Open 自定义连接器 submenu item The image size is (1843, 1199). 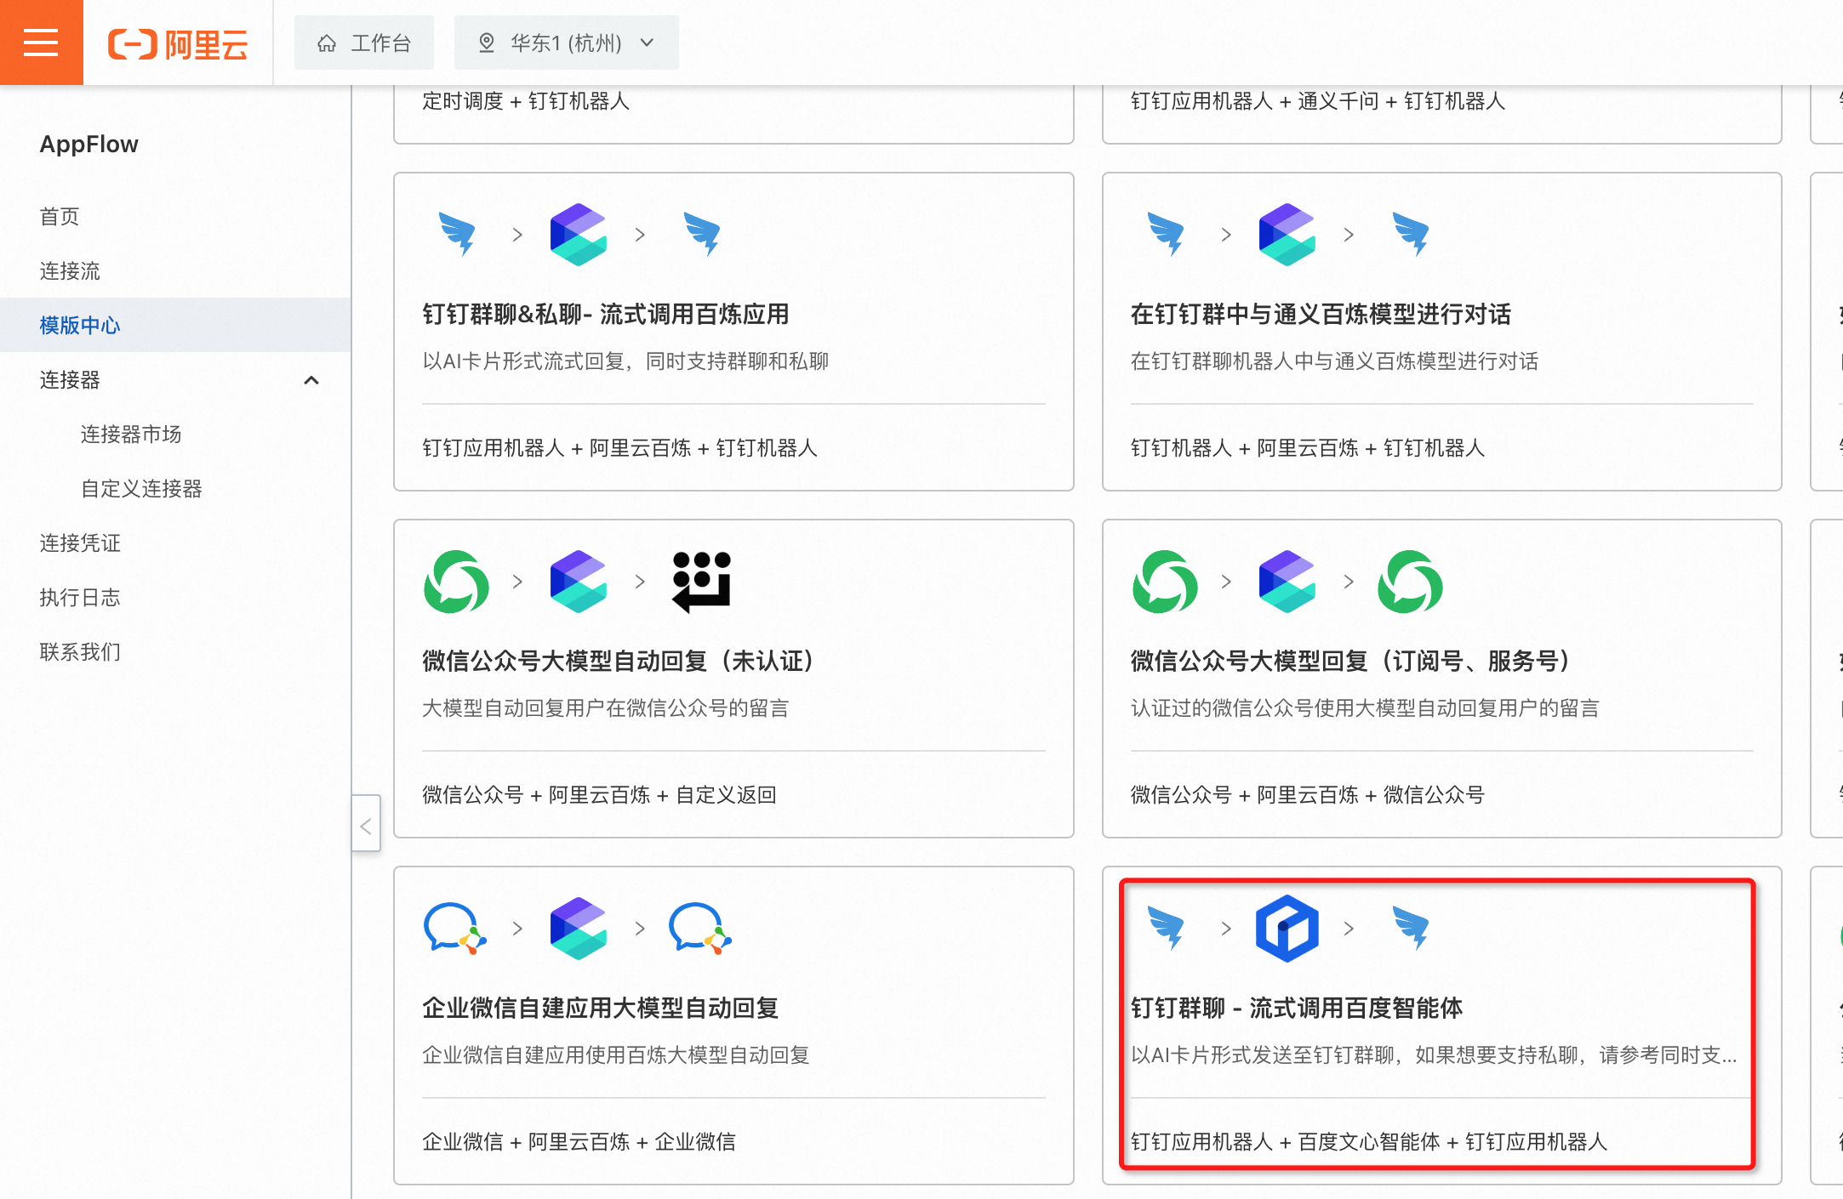tap(141, 489)
